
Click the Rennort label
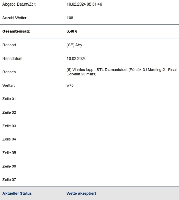[9, 45]
